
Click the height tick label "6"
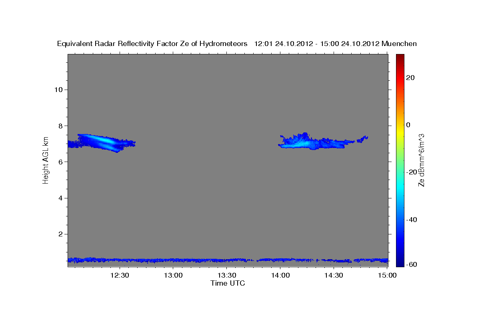[60, 162]
